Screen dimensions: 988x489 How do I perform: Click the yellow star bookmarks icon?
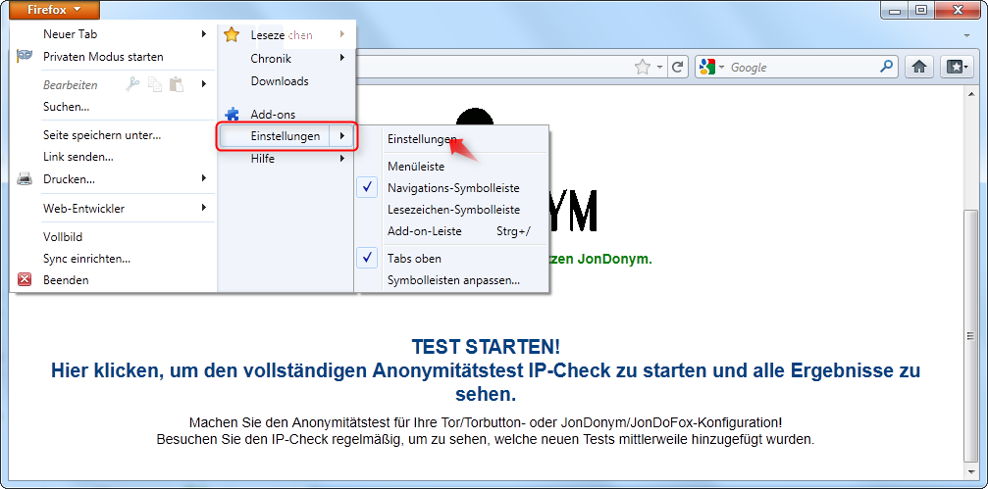pyautogui.click(x=232, y=34)
